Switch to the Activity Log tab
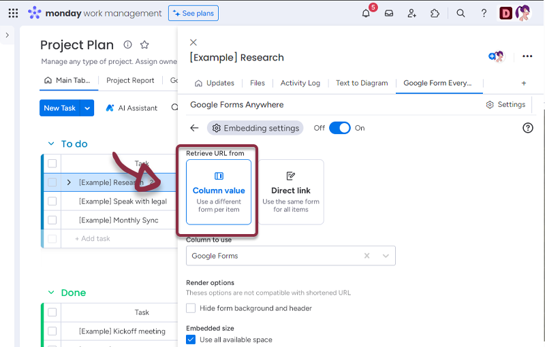This screenshot has height=347, width=545. click(300, 83)
